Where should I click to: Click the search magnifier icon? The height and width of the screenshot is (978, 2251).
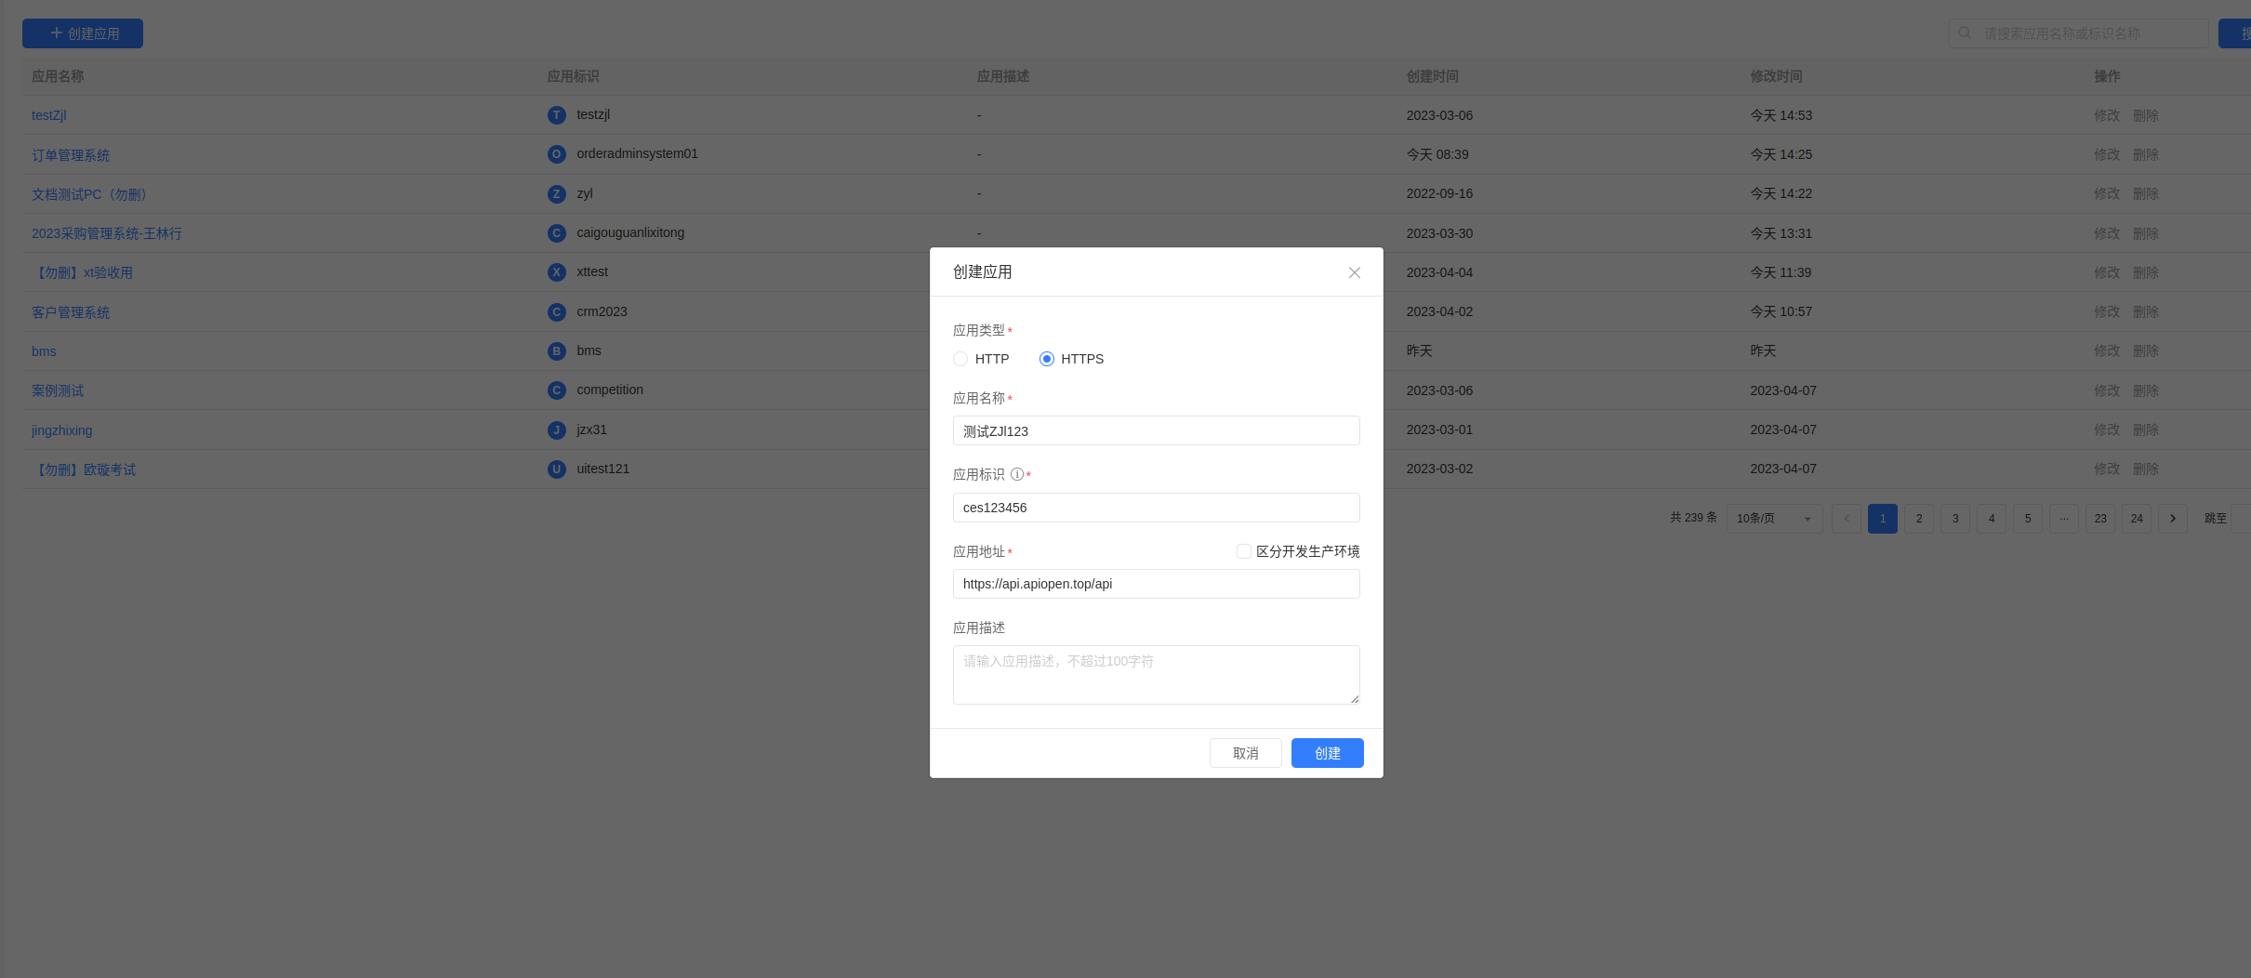click(1964, 33)
